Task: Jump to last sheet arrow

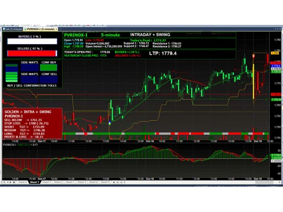Action: pos(14,182)
